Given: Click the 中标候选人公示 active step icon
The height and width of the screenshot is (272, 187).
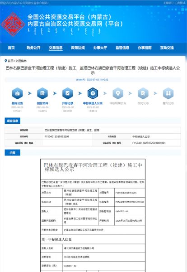Looking at the screenshot, I should pyautogui.click(x=93, y=93).
